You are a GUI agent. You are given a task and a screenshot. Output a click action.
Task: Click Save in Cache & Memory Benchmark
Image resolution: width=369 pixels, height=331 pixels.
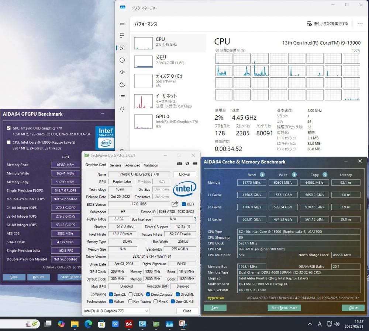click(x=215, y=308)
